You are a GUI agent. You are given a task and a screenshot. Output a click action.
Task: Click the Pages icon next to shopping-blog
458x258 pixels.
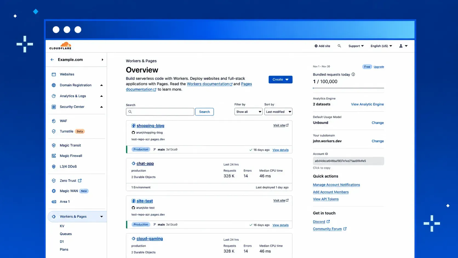[x=133, y=126]
